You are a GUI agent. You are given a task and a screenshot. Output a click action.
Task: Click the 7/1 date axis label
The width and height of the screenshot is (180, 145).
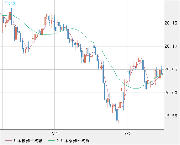coord(54,133)
